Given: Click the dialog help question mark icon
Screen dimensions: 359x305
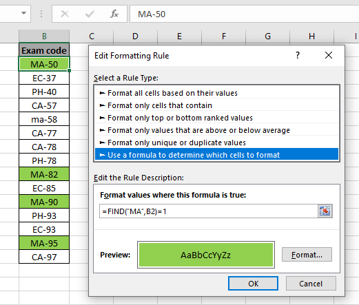Looking at the screenshot, I should click(x=298, y=55).
